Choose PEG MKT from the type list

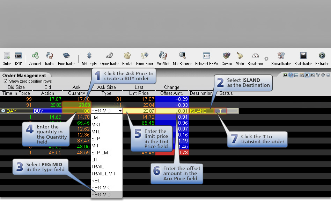click(106, 188)
